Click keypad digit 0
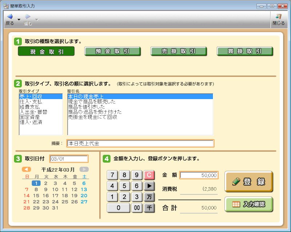 click(x=119, y=208)
